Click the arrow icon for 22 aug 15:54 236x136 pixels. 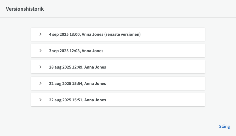click(40, 83)
